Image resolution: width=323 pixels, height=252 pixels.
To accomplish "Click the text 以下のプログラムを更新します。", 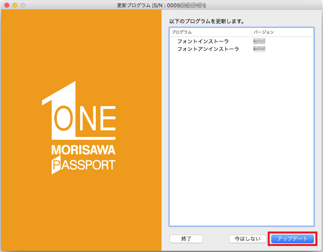I will coord(206,21).
